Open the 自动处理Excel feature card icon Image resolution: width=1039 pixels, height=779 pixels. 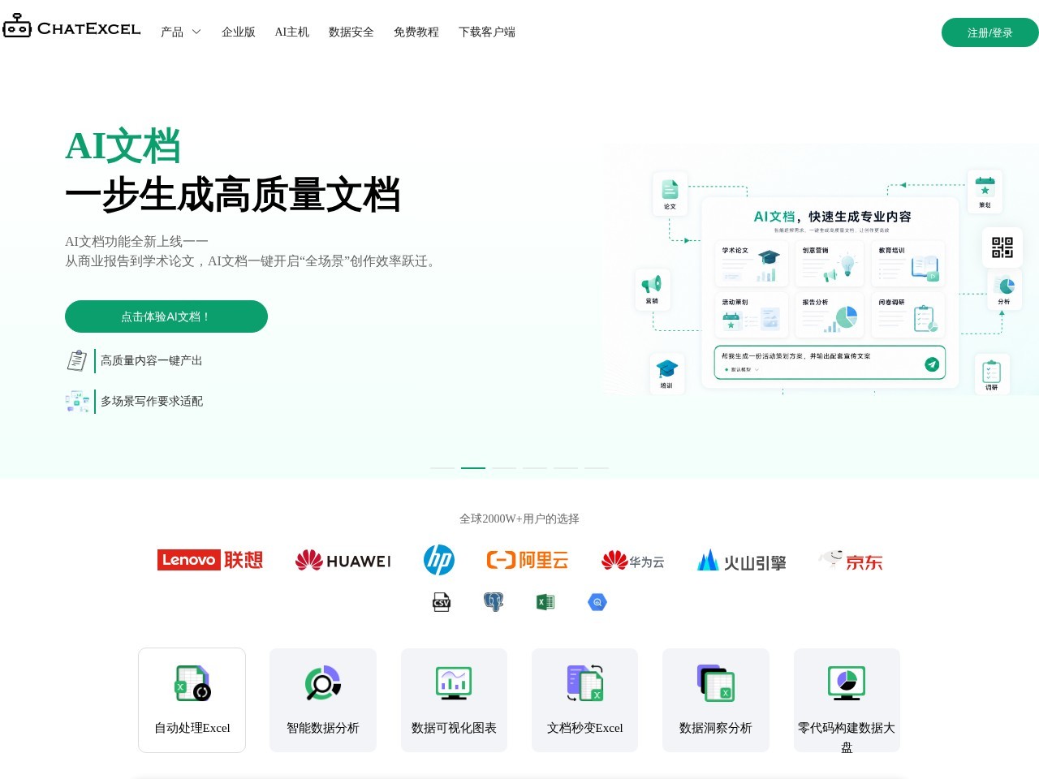[x=193, y=683]
